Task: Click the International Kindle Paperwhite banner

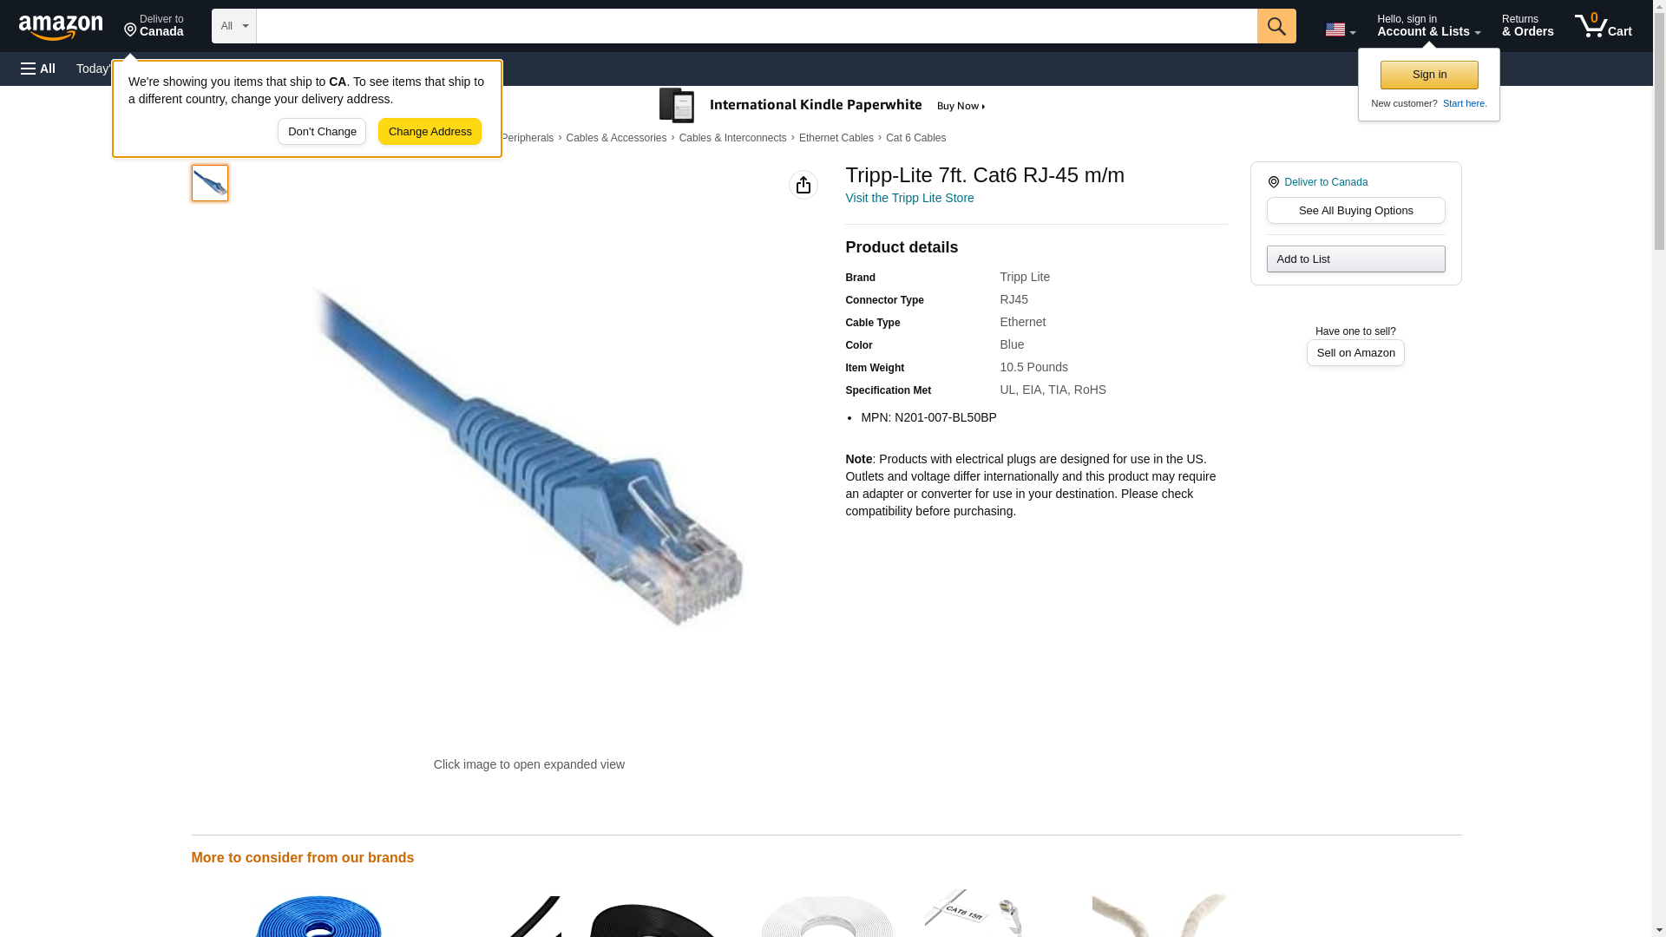Action: [822, 106]
